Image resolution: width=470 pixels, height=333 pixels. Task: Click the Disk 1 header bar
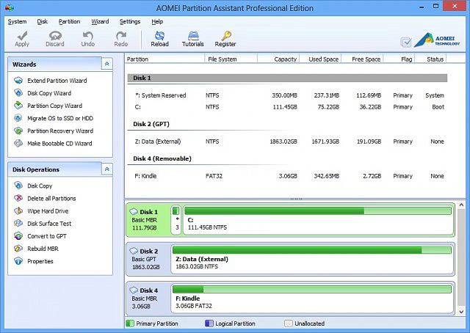[x=287, y=78]
